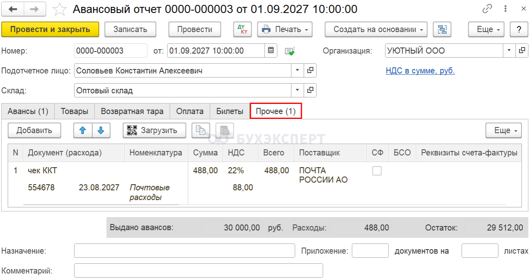Load receipt via QR Загрузить button

click(154, 130)
